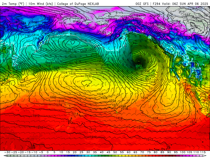210x157 pixels.
Task: Click the "110" colorbar scale label
Action: point(196,152)
